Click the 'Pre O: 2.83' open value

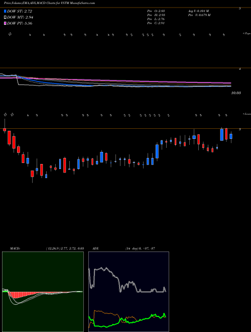(156, 11)
